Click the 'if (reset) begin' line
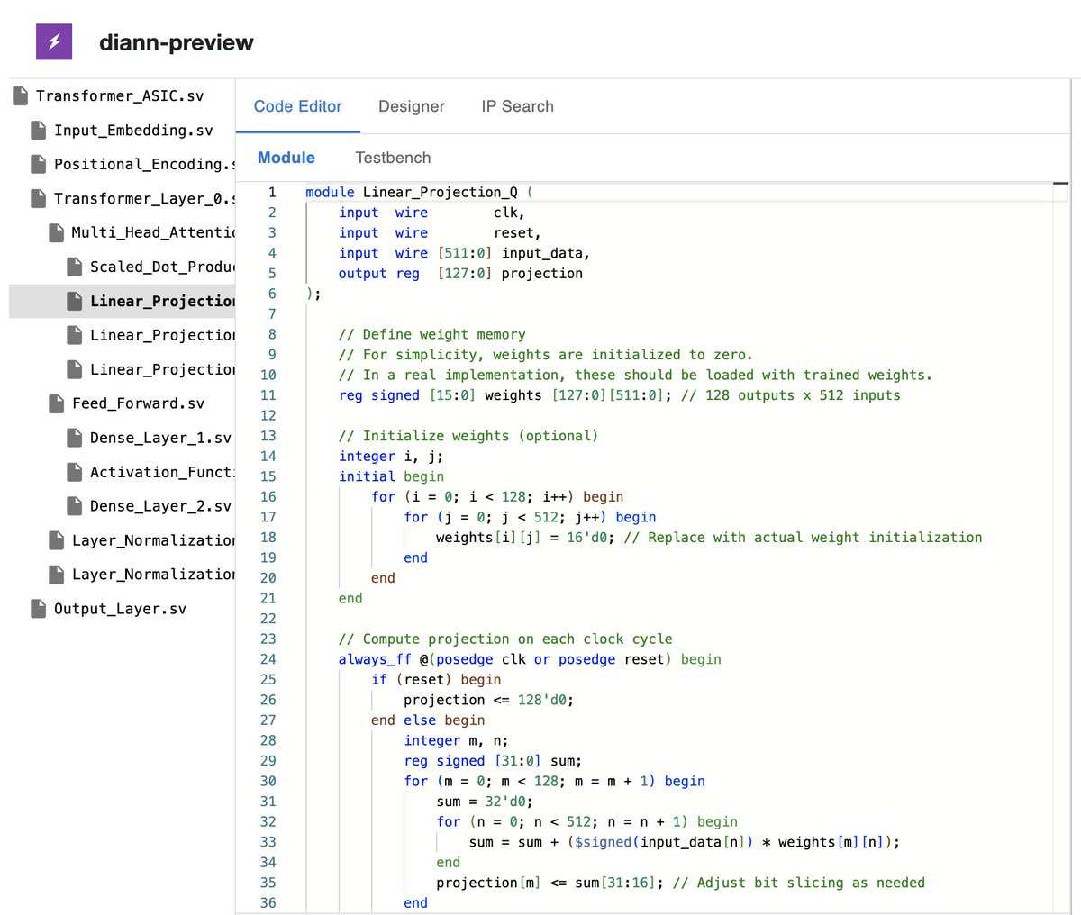The width and height of the screenshot is (1081, 915). tap(436, 680)
